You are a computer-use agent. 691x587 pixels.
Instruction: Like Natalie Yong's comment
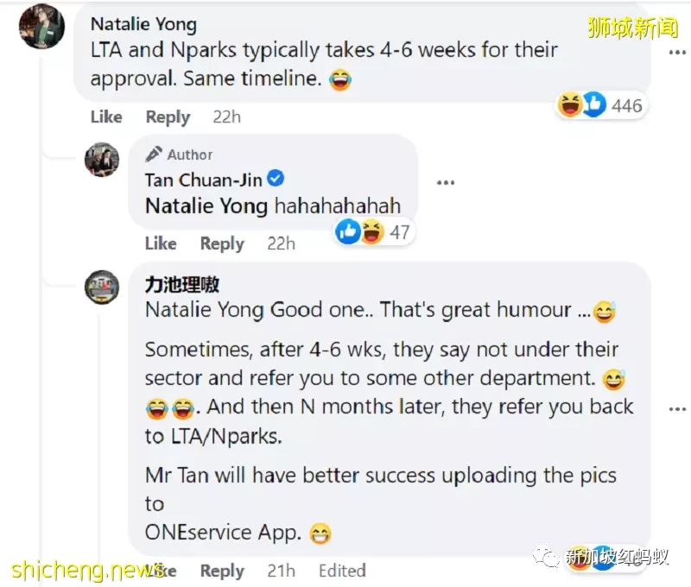click(106, 117)
